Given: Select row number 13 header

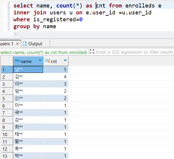Looking at the screenshot, I should [x=7, y=156].
